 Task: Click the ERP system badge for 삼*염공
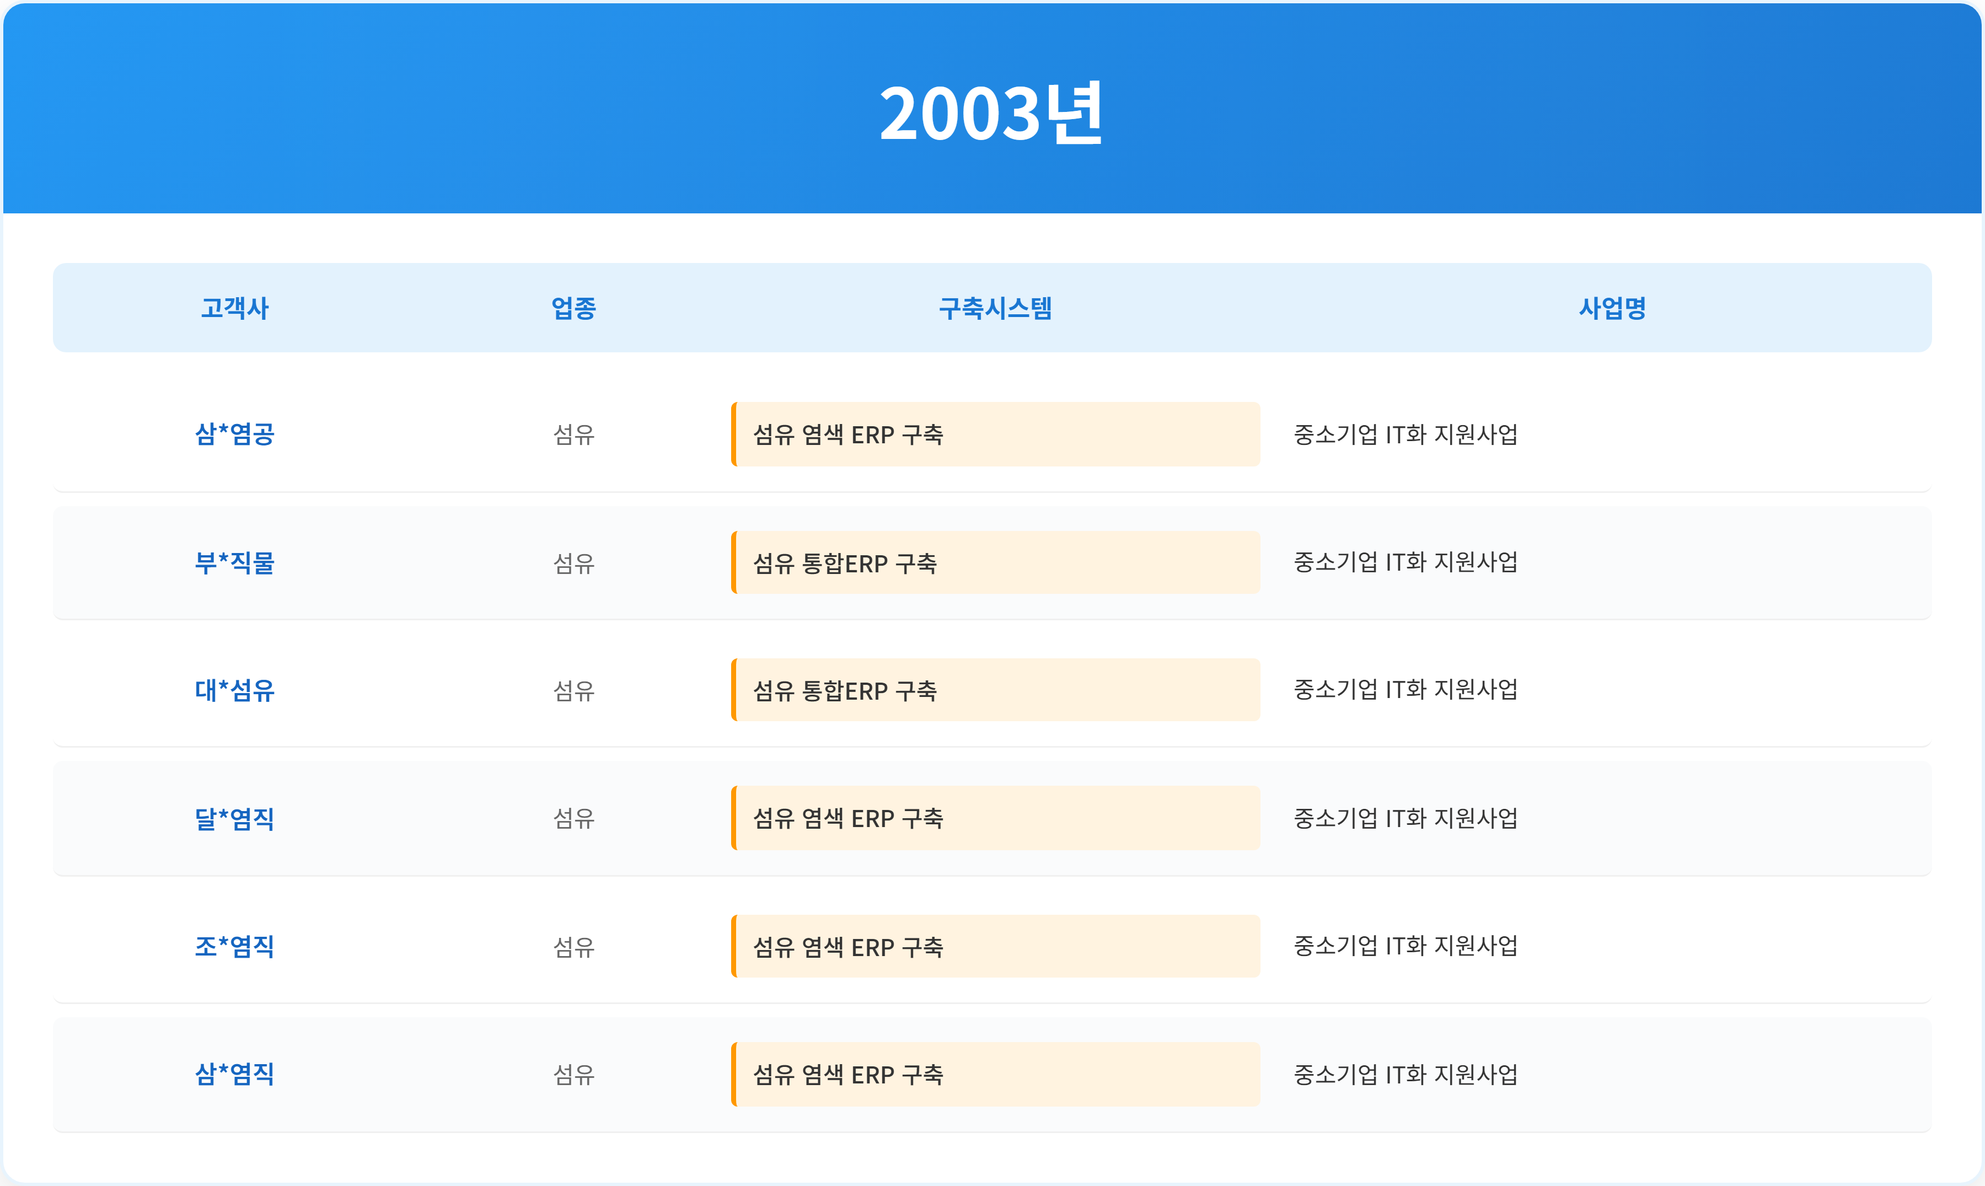pyautogui.click(x=995, y=434)
